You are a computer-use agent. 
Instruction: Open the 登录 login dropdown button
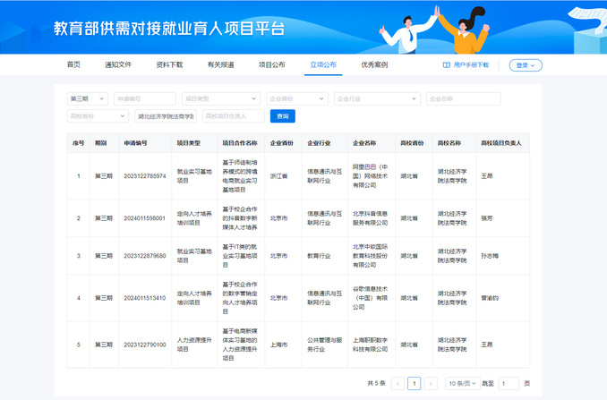tap(525, 65)
